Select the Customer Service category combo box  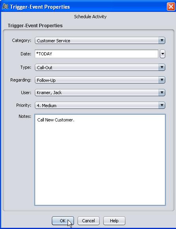click(x=100, y=40)
